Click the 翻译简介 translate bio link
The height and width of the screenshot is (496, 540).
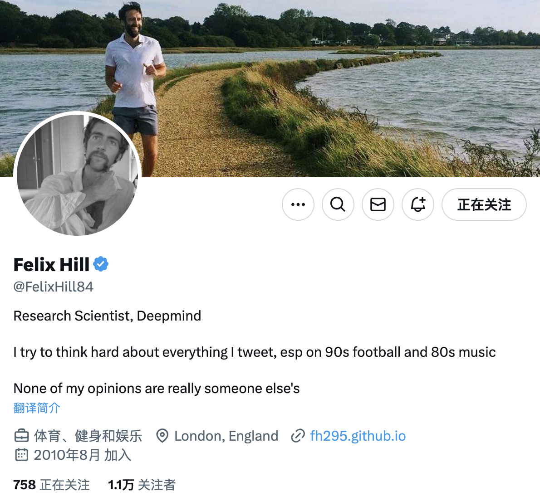click(37, 408)
